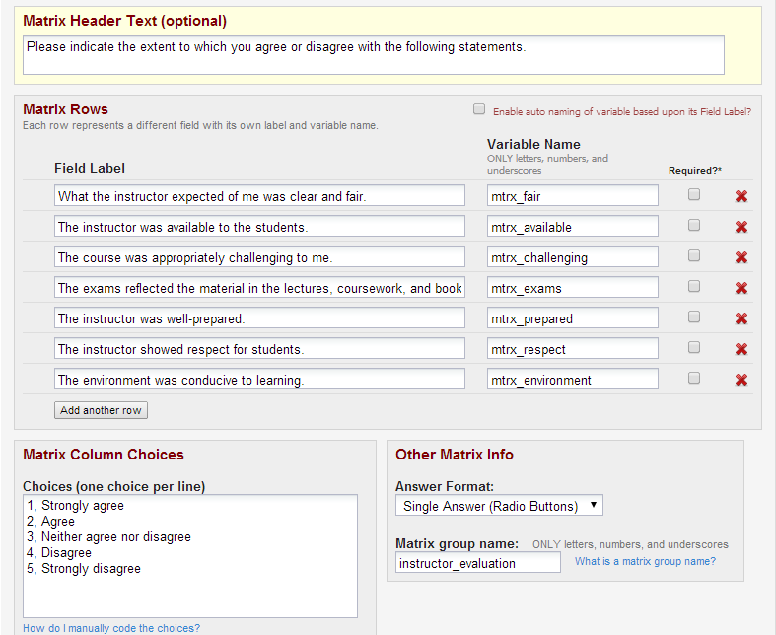Remove the mtrx_exams row via red X
776x635 pixels.
click(x=741, y=288)
